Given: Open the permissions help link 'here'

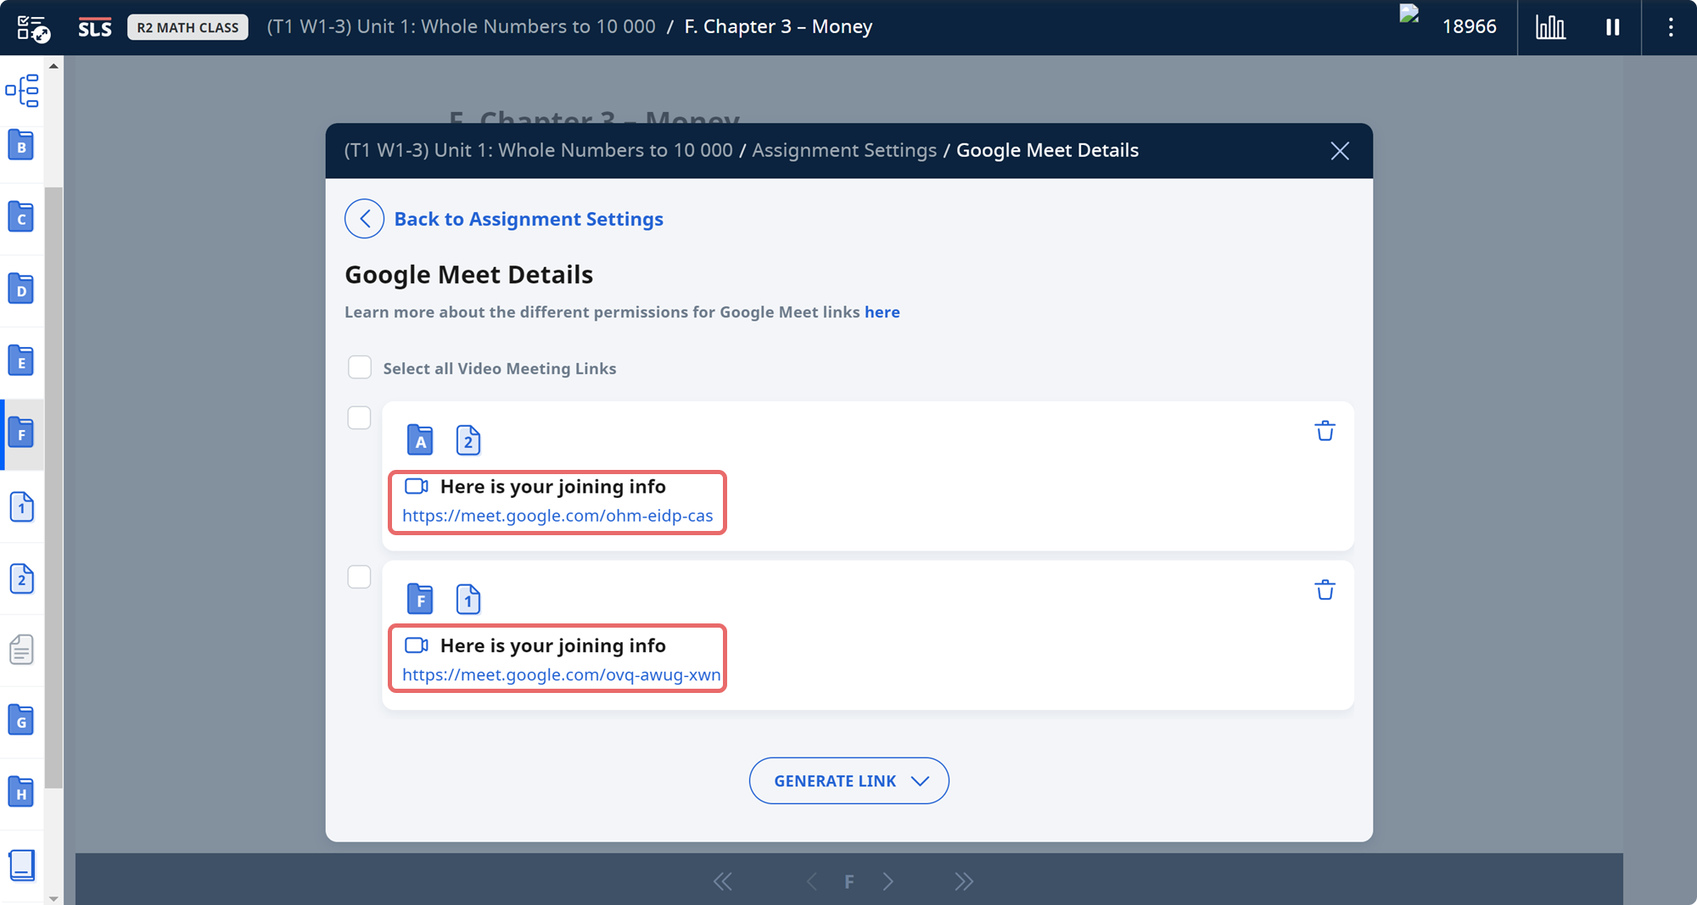Looking at the screenshot, I should point(882,312).
